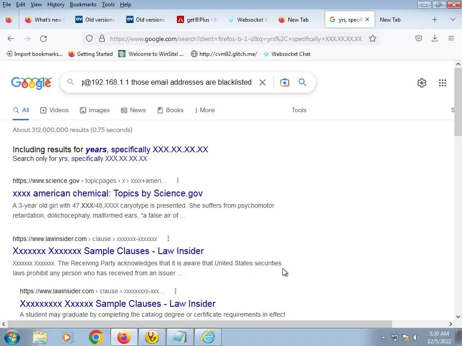Bookmark this page with the star

[372, 39]
